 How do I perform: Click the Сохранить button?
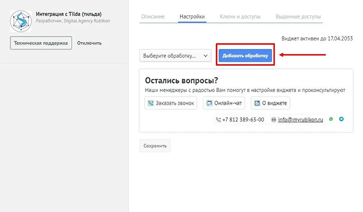(155, 146)
